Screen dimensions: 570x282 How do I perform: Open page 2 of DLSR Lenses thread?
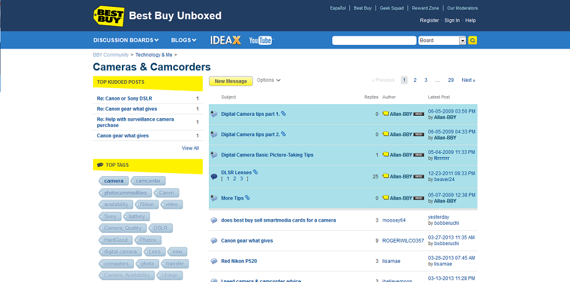click(235, 179)
